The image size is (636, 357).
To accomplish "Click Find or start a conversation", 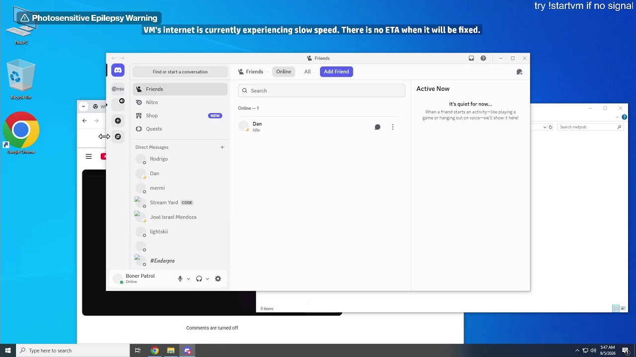I will pos(180,72).
